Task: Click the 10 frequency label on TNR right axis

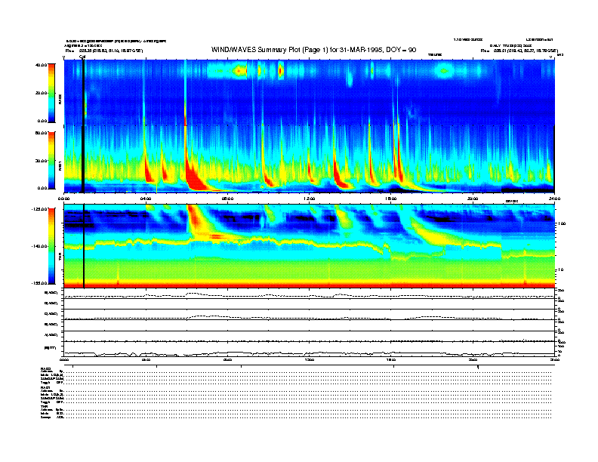Action: tap(560, 269)
